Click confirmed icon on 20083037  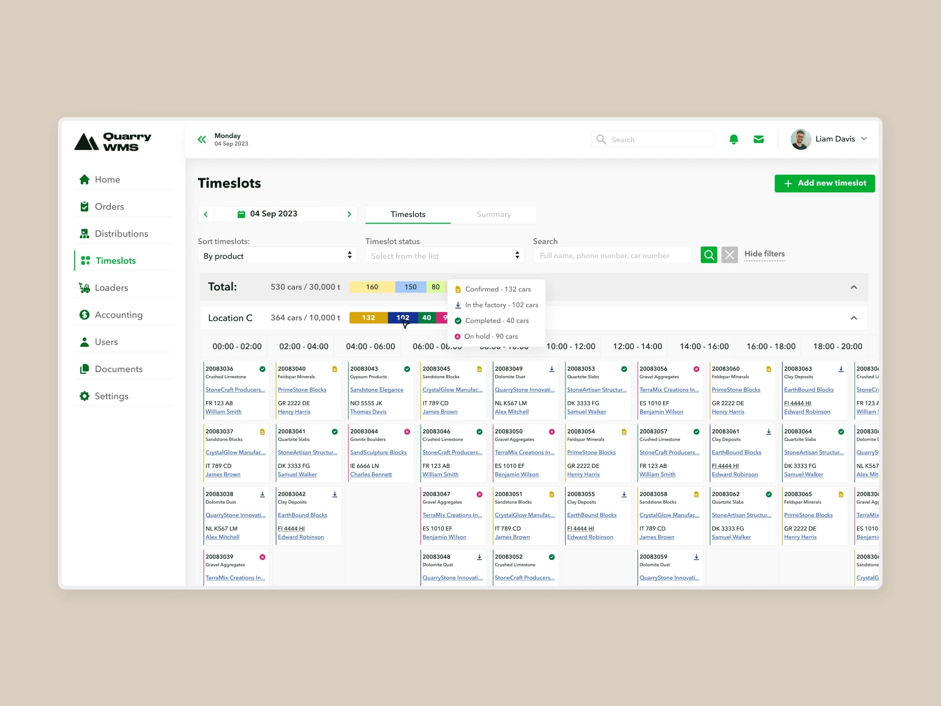coord(262,432)
